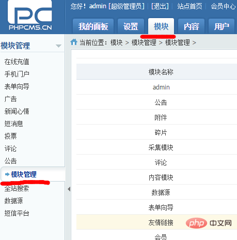Open 评论 in the sidebar menu

tap(11, 148)
